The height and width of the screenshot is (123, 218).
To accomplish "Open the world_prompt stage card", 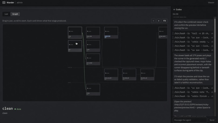I will 93,59.
